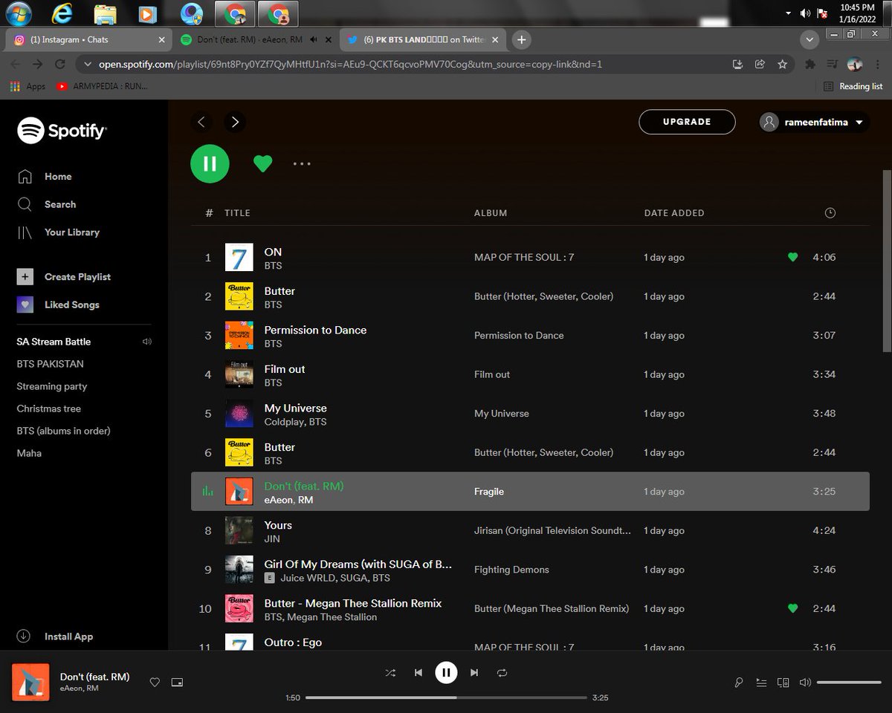Like the currently playing song in player bar
This screenshot has width=892, height=713.
tap(155, 683)
